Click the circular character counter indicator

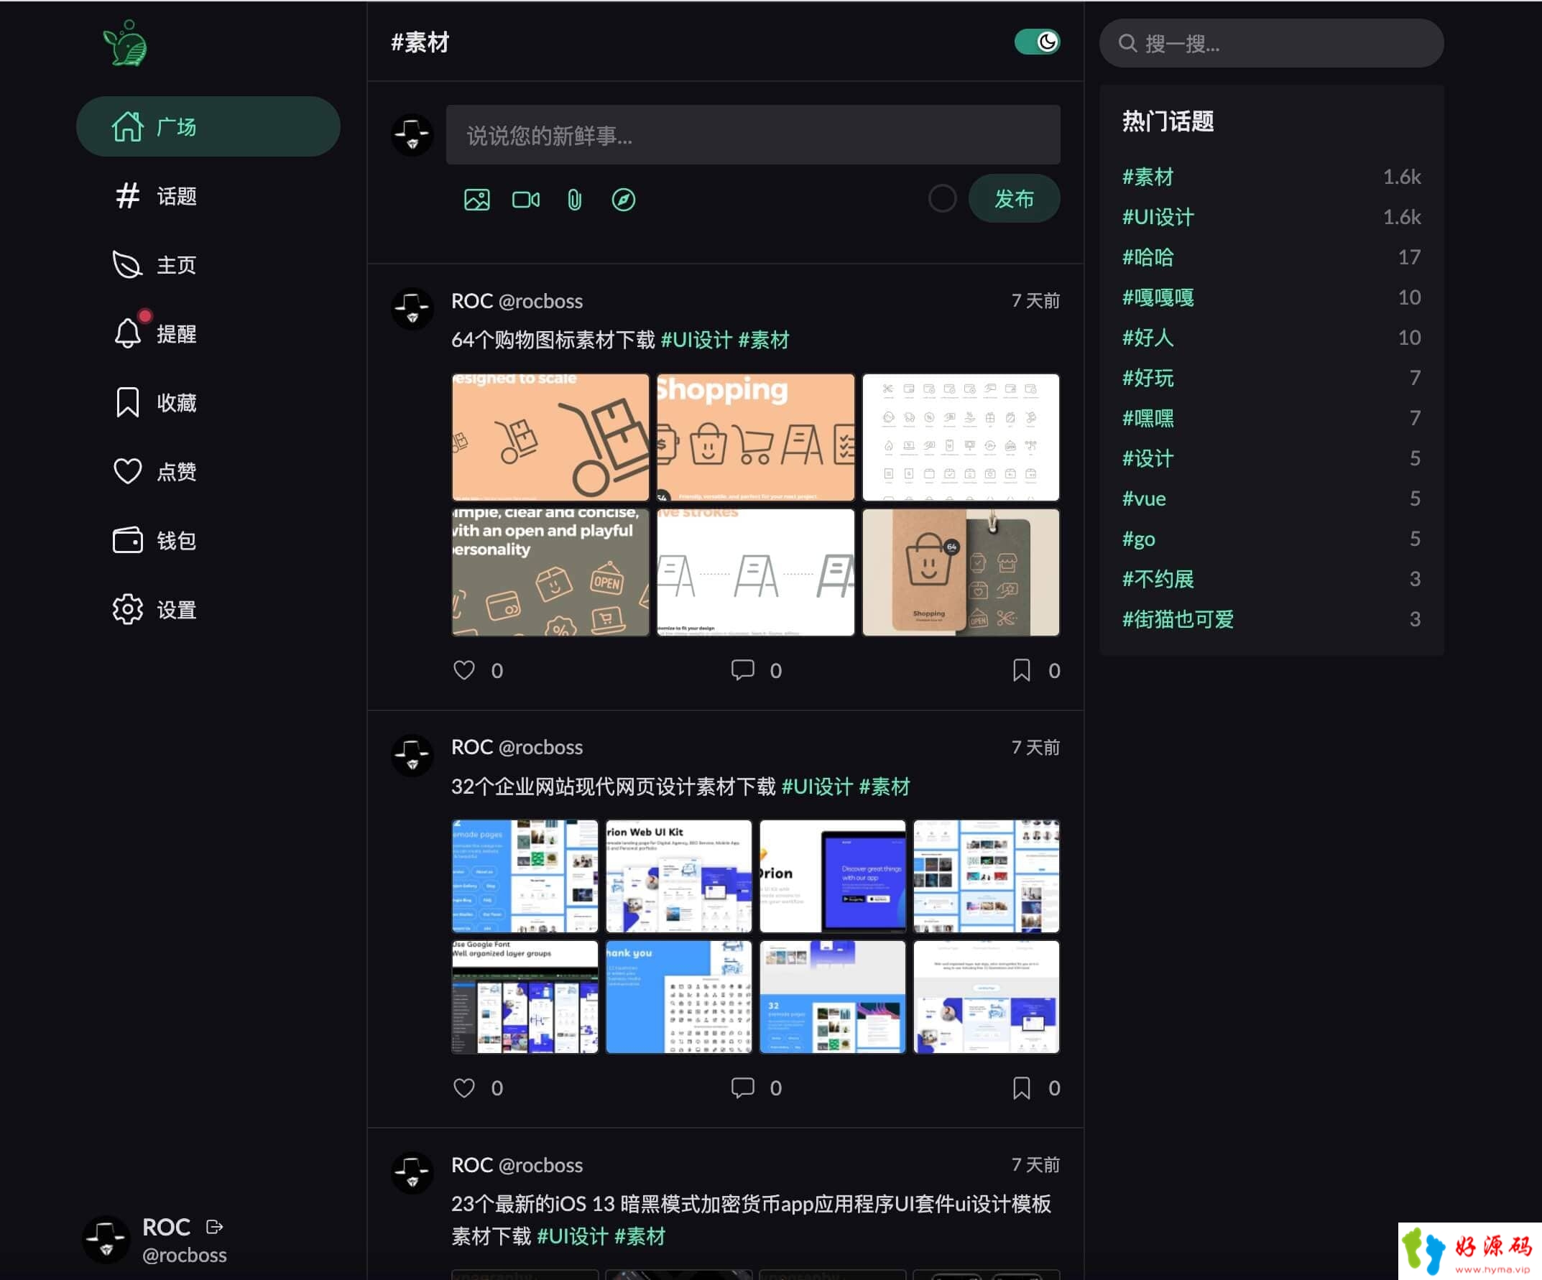[942, 198]
